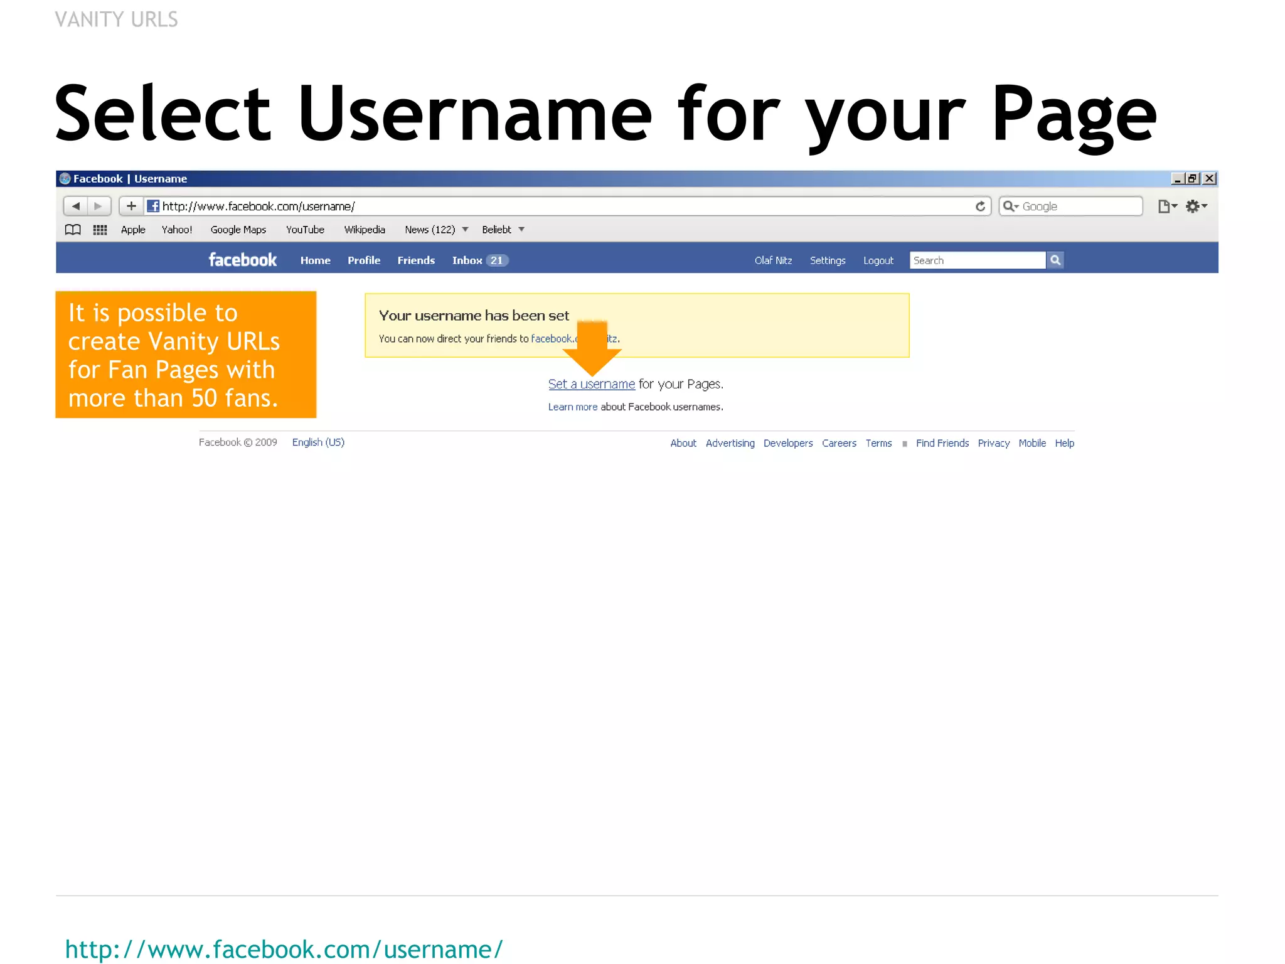Go forward with the browser forward arrow
Viewport: 1285px width, 964px height.
99,206
